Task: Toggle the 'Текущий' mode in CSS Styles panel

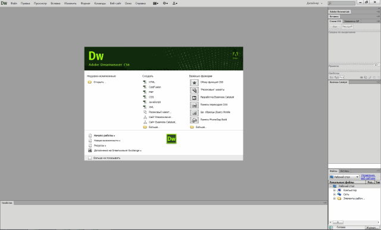Action: coord(347,27)
